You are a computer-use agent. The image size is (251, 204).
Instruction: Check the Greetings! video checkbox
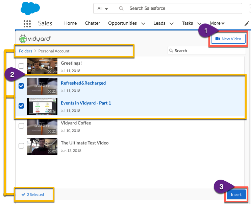[x=21, y=66]
